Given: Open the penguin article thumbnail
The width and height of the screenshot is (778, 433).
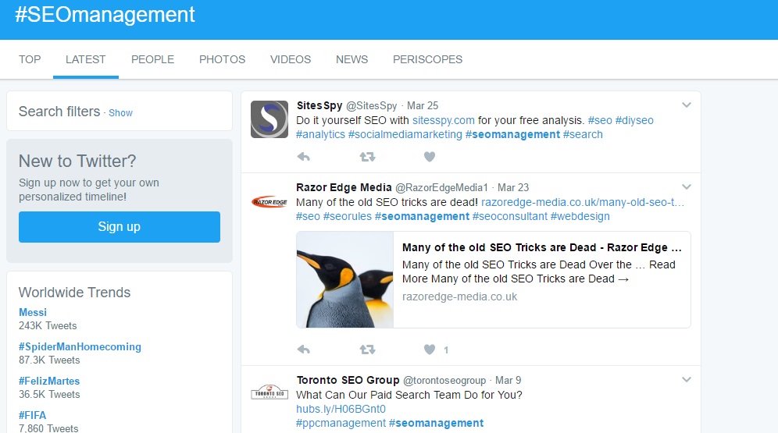Looking at the screenshot, I should (344, 279).
